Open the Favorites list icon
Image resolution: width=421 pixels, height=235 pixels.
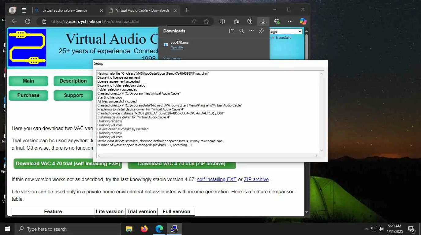[x=236, y=21]
